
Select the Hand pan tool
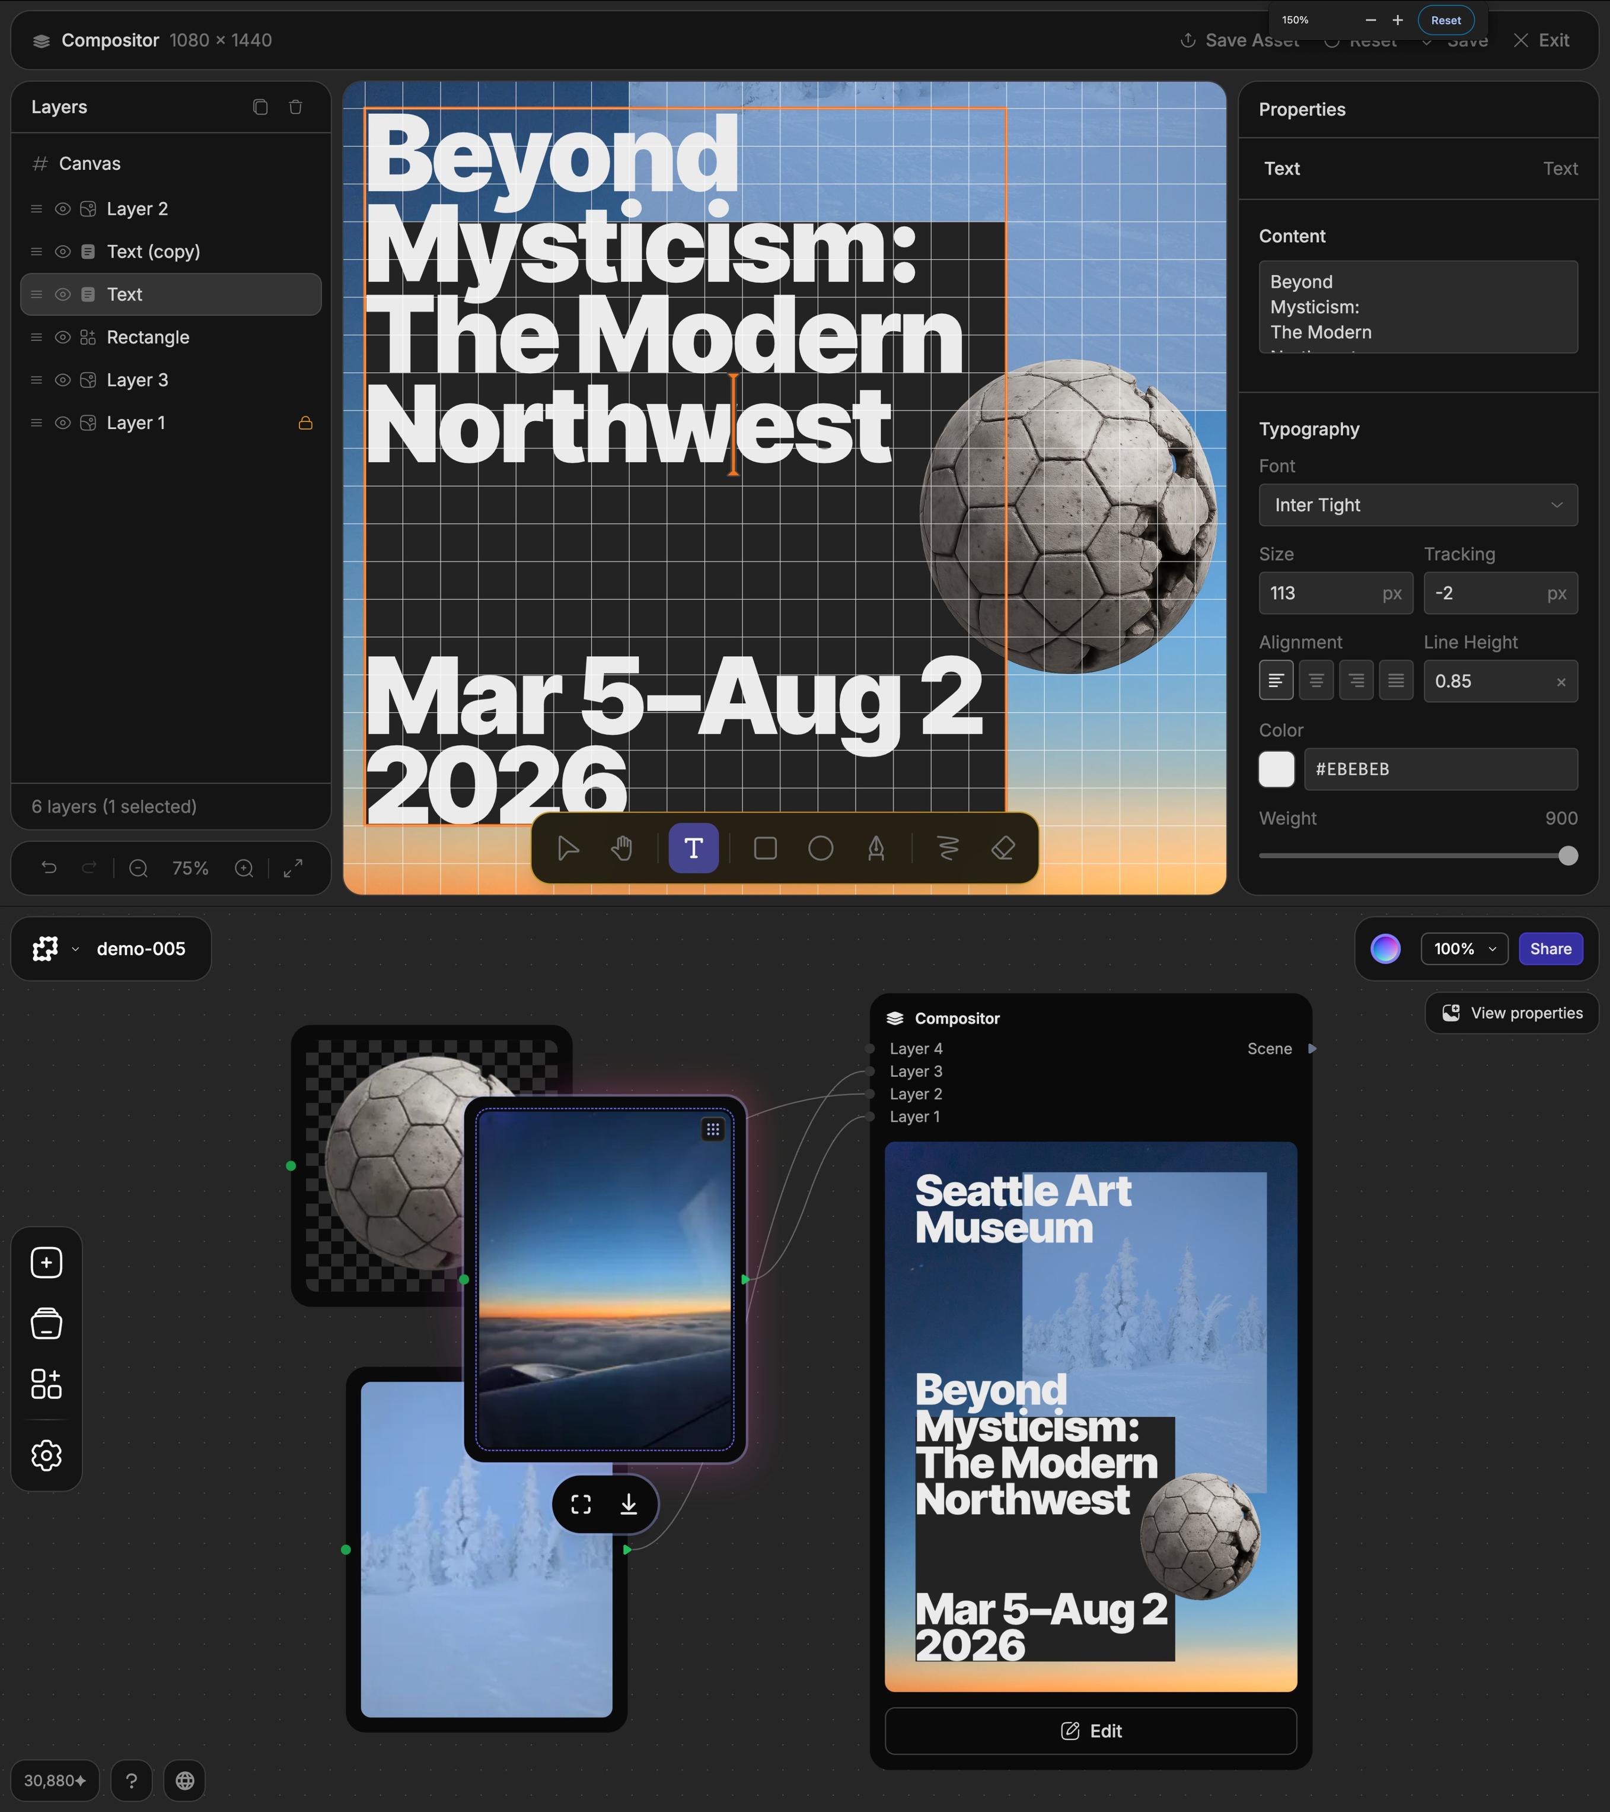click(622, 848)
